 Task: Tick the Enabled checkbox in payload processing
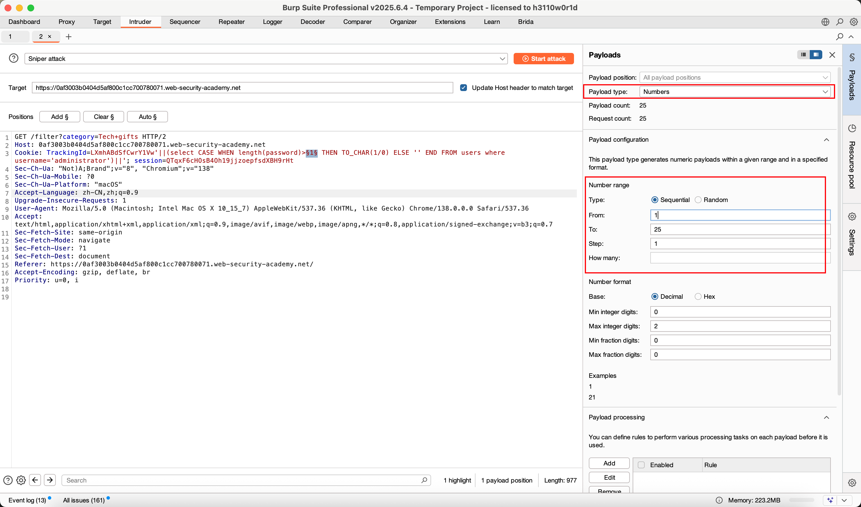(x=641, y=465)
